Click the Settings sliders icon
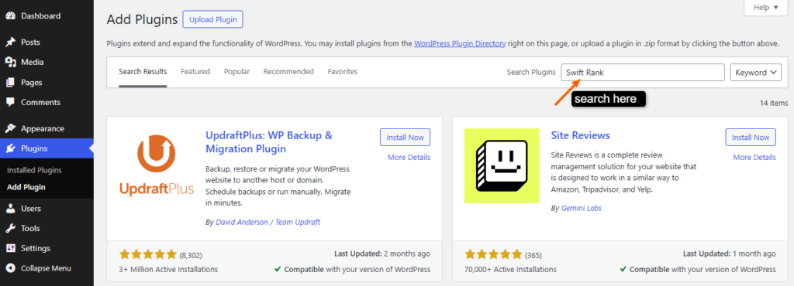The image size is (794, 286). click(x=10, y=249)
